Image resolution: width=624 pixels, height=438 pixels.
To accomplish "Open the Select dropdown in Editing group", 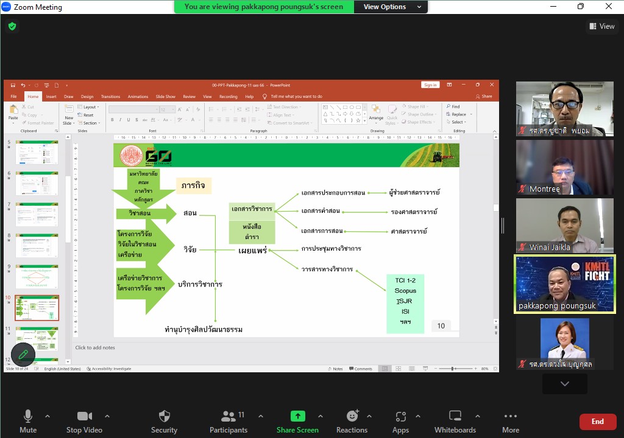I will tap(456, 122).
